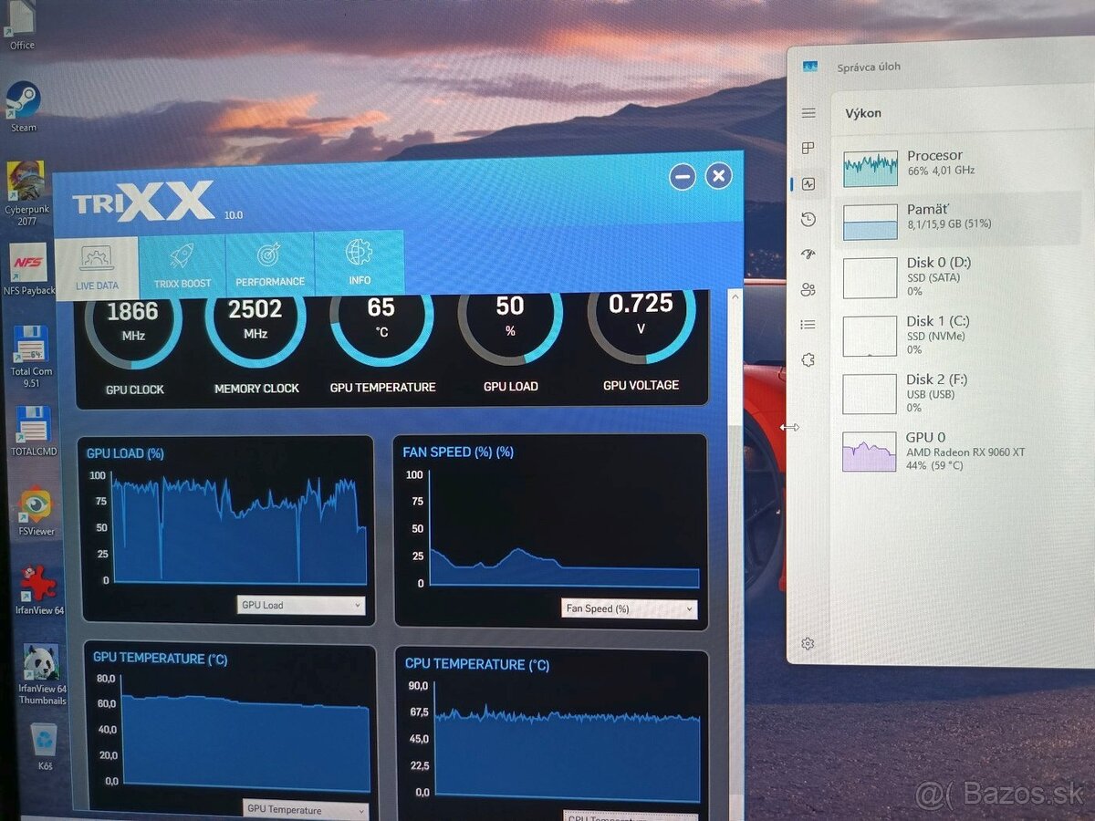Open IrfanView 64 desktop shortcut
The width and height of the screenshot is (1095, 821).
pyautogui.click(x=37, y=586)
